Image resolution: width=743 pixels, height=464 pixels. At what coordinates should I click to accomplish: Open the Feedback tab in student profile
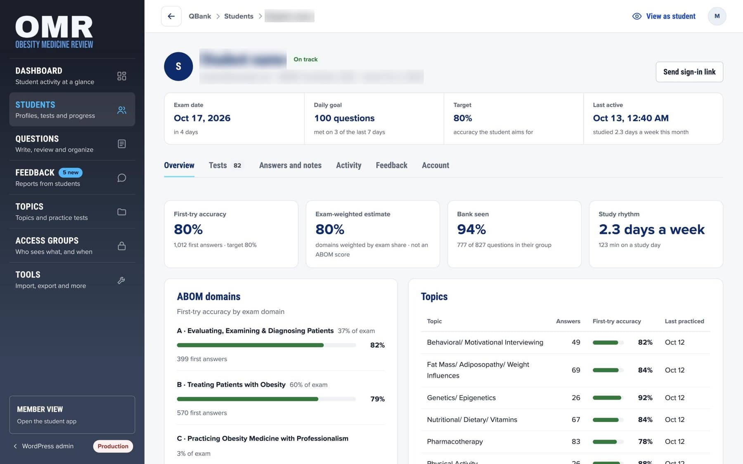click(x=391, y=165)
